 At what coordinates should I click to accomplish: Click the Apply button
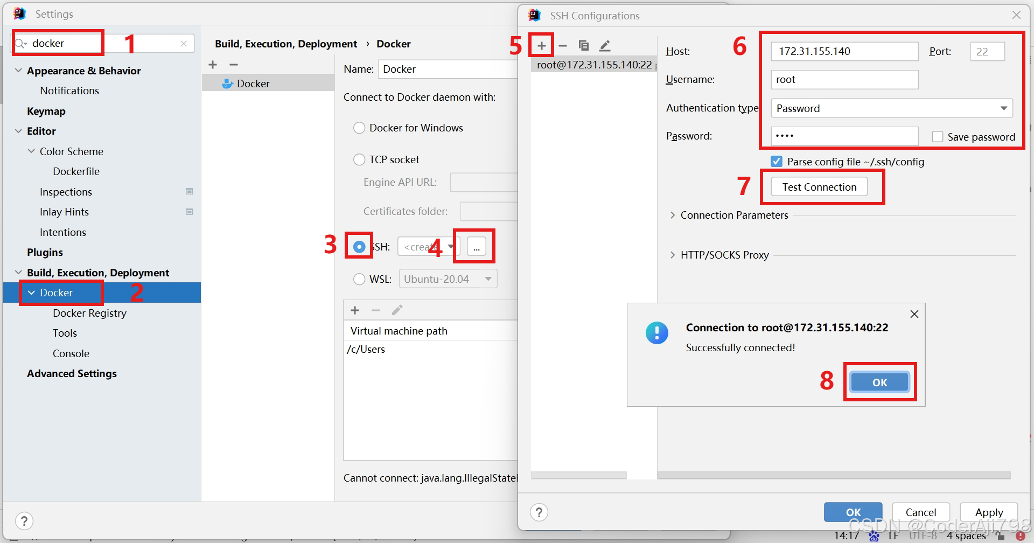click(x=989, y=512)
